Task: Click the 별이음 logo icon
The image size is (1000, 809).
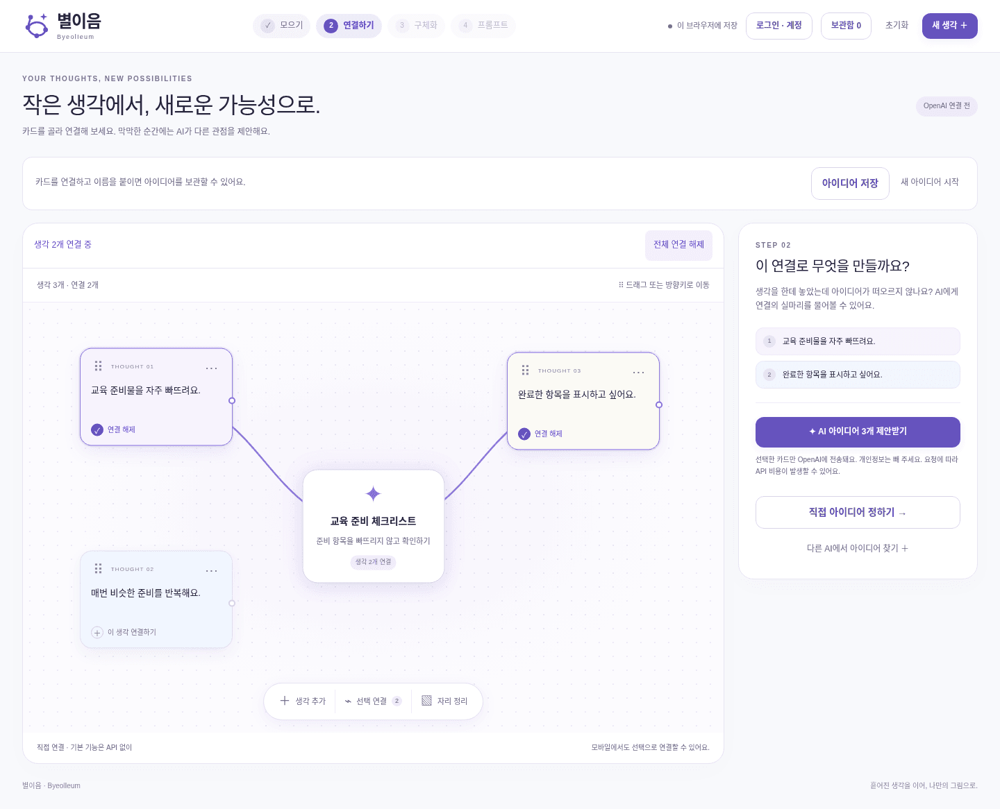Action: 36,26
